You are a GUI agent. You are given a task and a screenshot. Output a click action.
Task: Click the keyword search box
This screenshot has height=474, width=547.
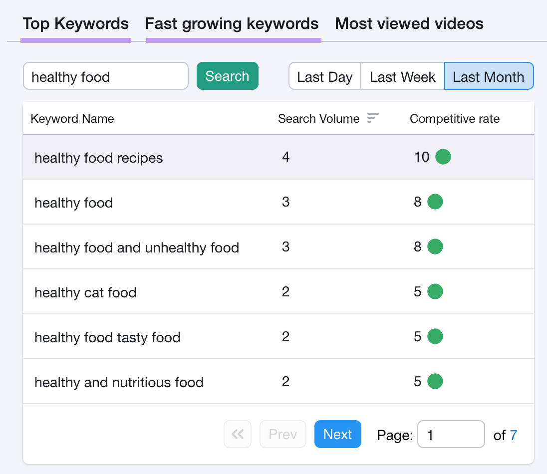pyautogui.click(x=105, y=76)
